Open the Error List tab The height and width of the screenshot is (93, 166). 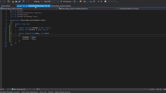click(43, 92)
